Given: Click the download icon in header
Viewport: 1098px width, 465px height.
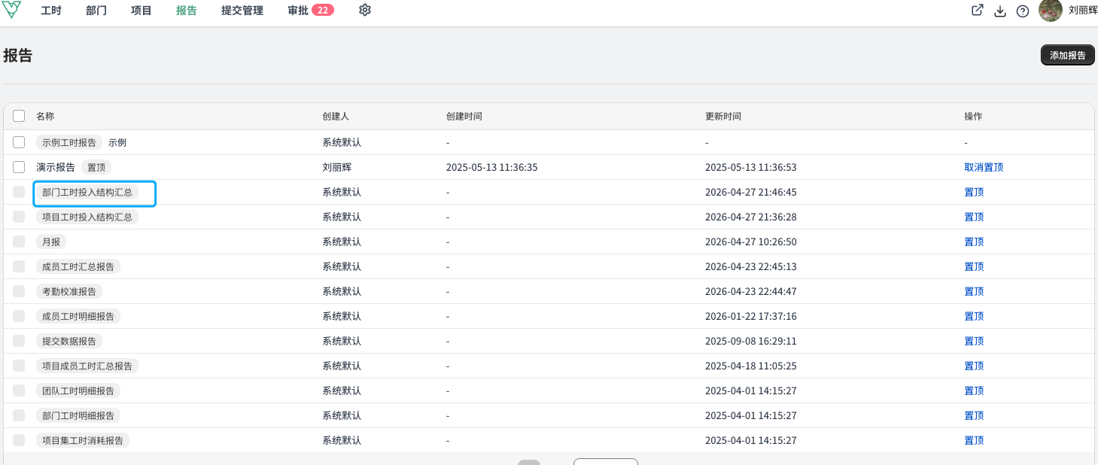Looking at the screenshot, I should point(1000,11).
